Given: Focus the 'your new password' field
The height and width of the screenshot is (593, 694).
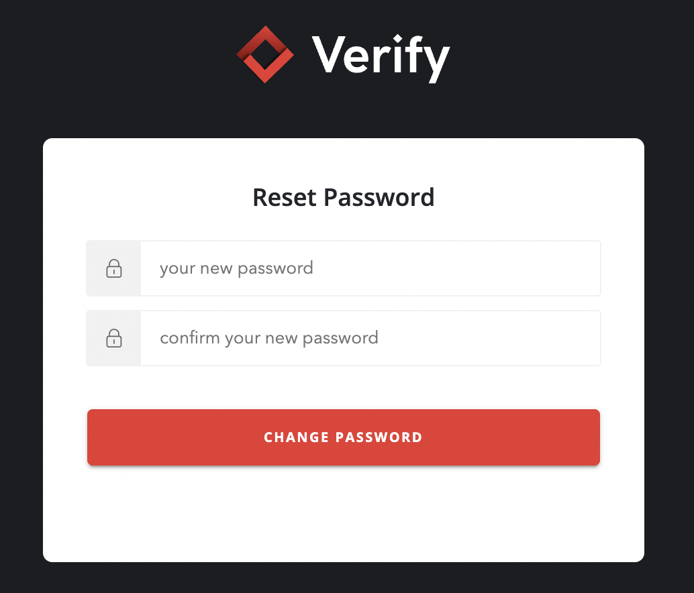Looking at the screenshot, I should [370, 268].
